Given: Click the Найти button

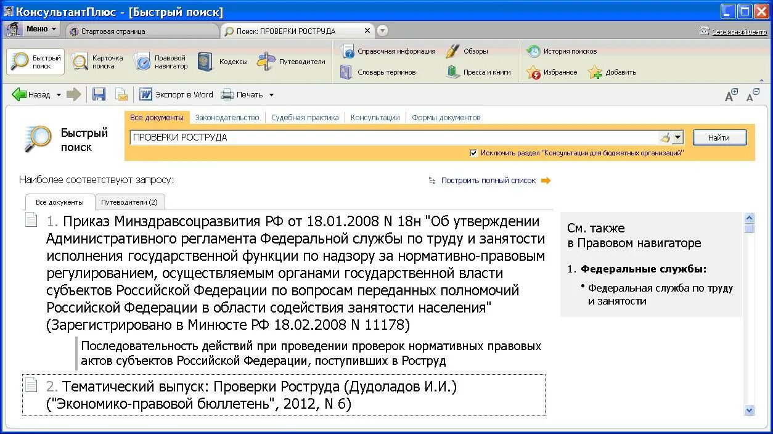Looking at the screenshot, I should [719, 137].
